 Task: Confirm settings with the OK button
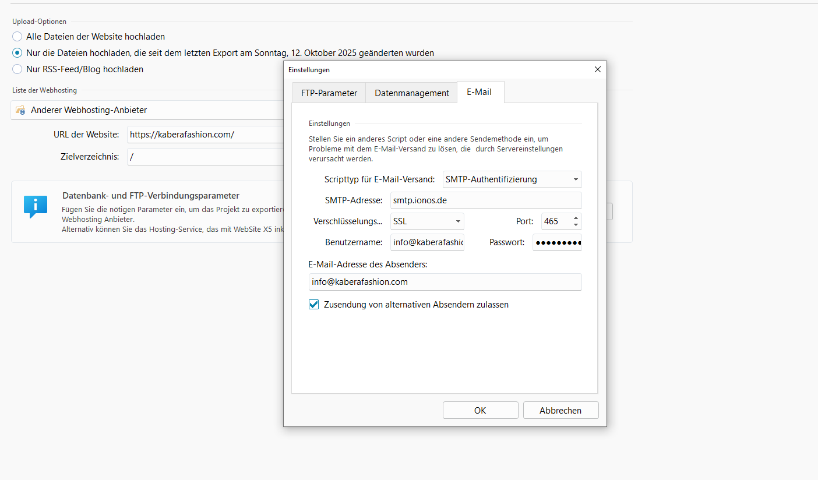coord(480,410)
